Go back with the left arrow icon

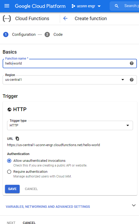65,19
